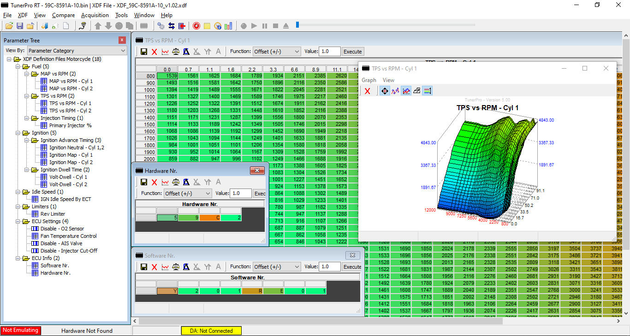Open the Graph menu in the graph window

(x=368, y=80)
